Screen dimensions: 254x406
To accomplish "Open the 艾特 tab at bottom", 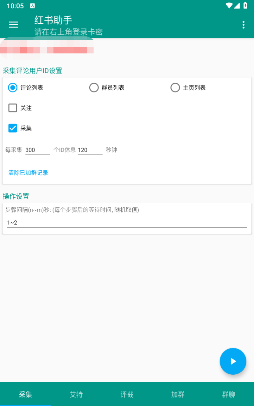I will point(76,394).
